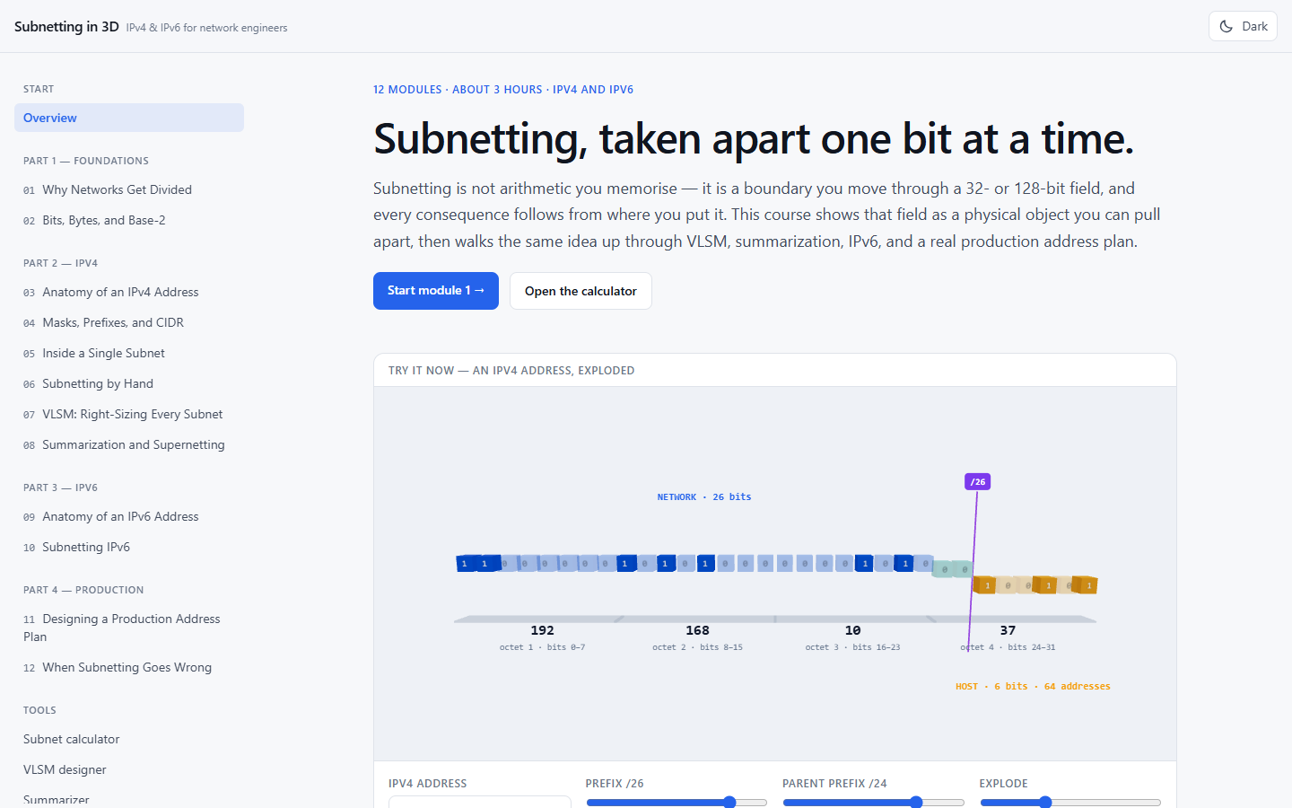Screen dimensions: 1292x808
Task: Click HOST · 6 bits · 64 addresses label
Action: 1033,686
